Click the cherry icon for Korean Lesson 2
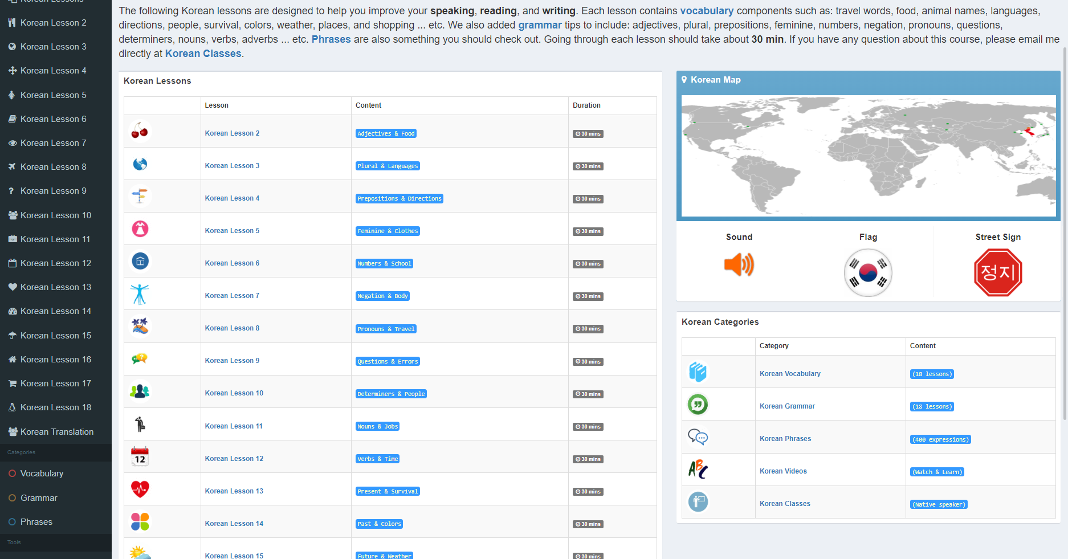1068x559 pixels. coord(140,130)
